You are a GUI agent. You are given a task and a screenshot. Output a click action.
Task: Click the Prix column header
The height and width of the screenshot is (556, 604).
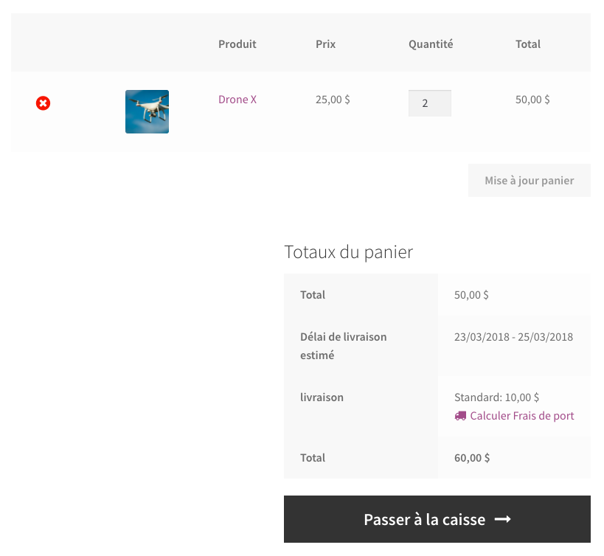(x=325, y=44)
